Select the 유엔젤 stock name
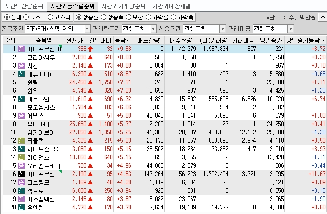 pyautogui.click(x=36, y=208)
